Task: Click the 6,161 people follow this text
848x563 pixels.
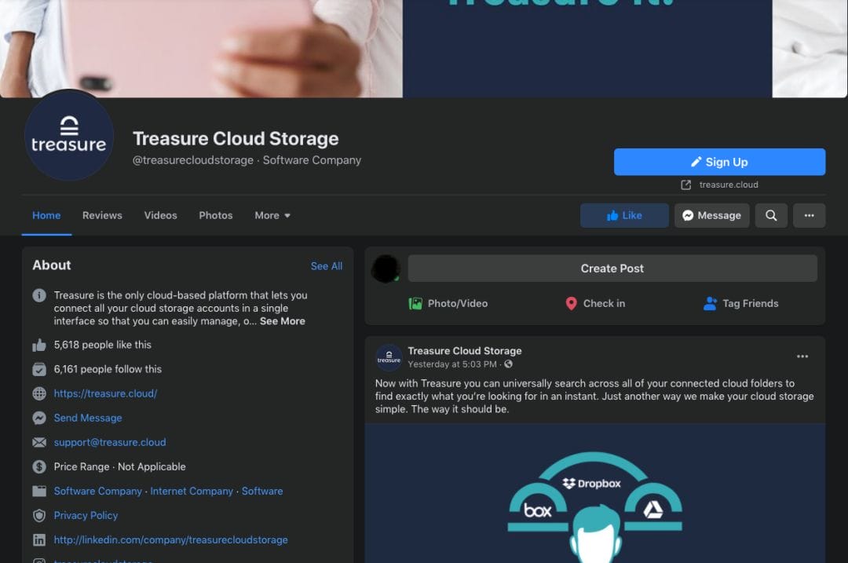Action: [108, 369]
